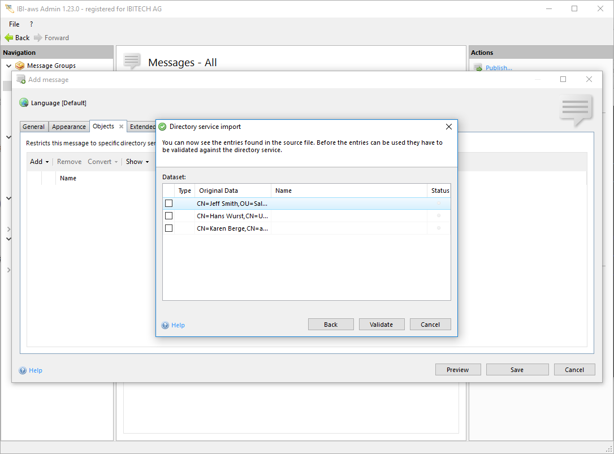614x454 pixels.
Task: Click the green Back arrow icon
Action: click(x=8, y=38)
